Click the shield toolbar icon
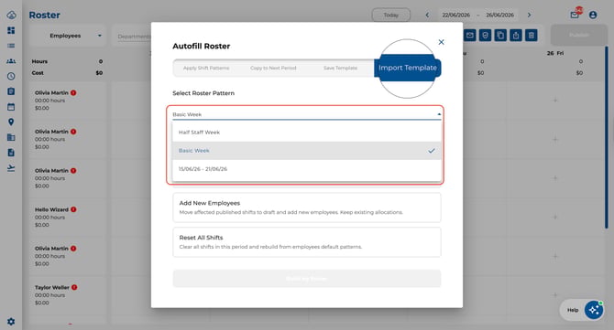The width and height of the screenshot is (614, 330). pos(485,36)
